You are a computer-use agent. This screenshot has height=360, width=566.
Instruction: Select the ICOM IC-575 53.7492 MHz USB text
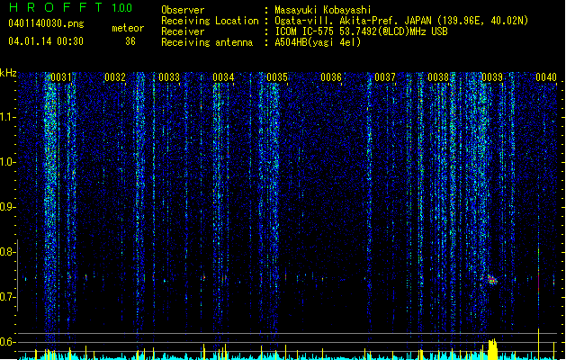(x=361, y=31)
